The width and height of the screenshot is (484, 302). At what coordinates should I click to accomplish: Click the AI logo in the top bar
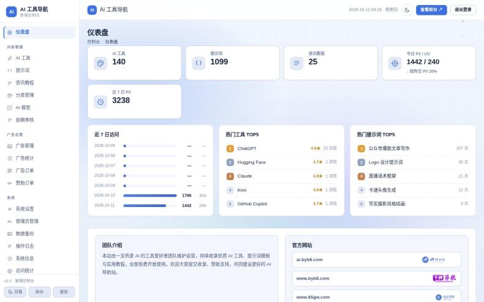coord(92,10)
